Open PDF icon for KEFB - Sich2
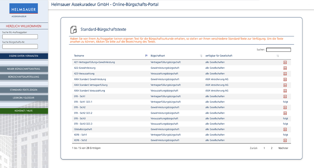This screenshot has width=314, height=168. tap(285, 140)
